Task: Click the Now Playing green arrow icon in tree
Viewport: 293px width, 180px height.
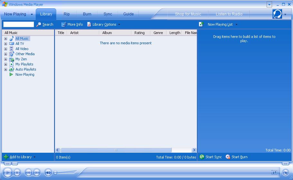Action: click(x=11, y=74)
